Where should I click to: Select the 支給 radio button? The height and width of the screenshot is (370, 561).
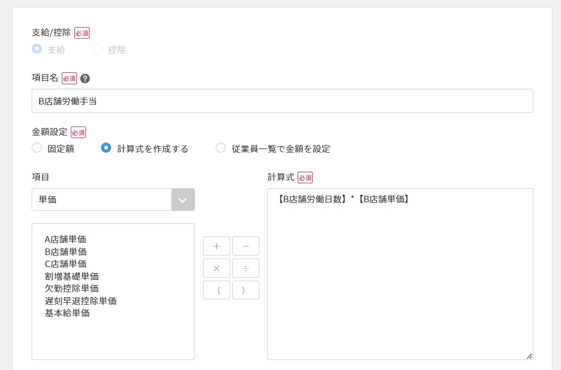tap(37, 49)
